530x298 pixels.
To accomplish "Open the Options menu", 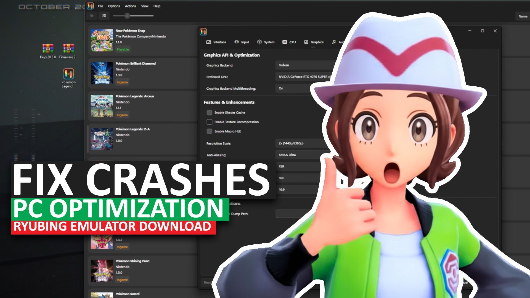I will (114, 6).
